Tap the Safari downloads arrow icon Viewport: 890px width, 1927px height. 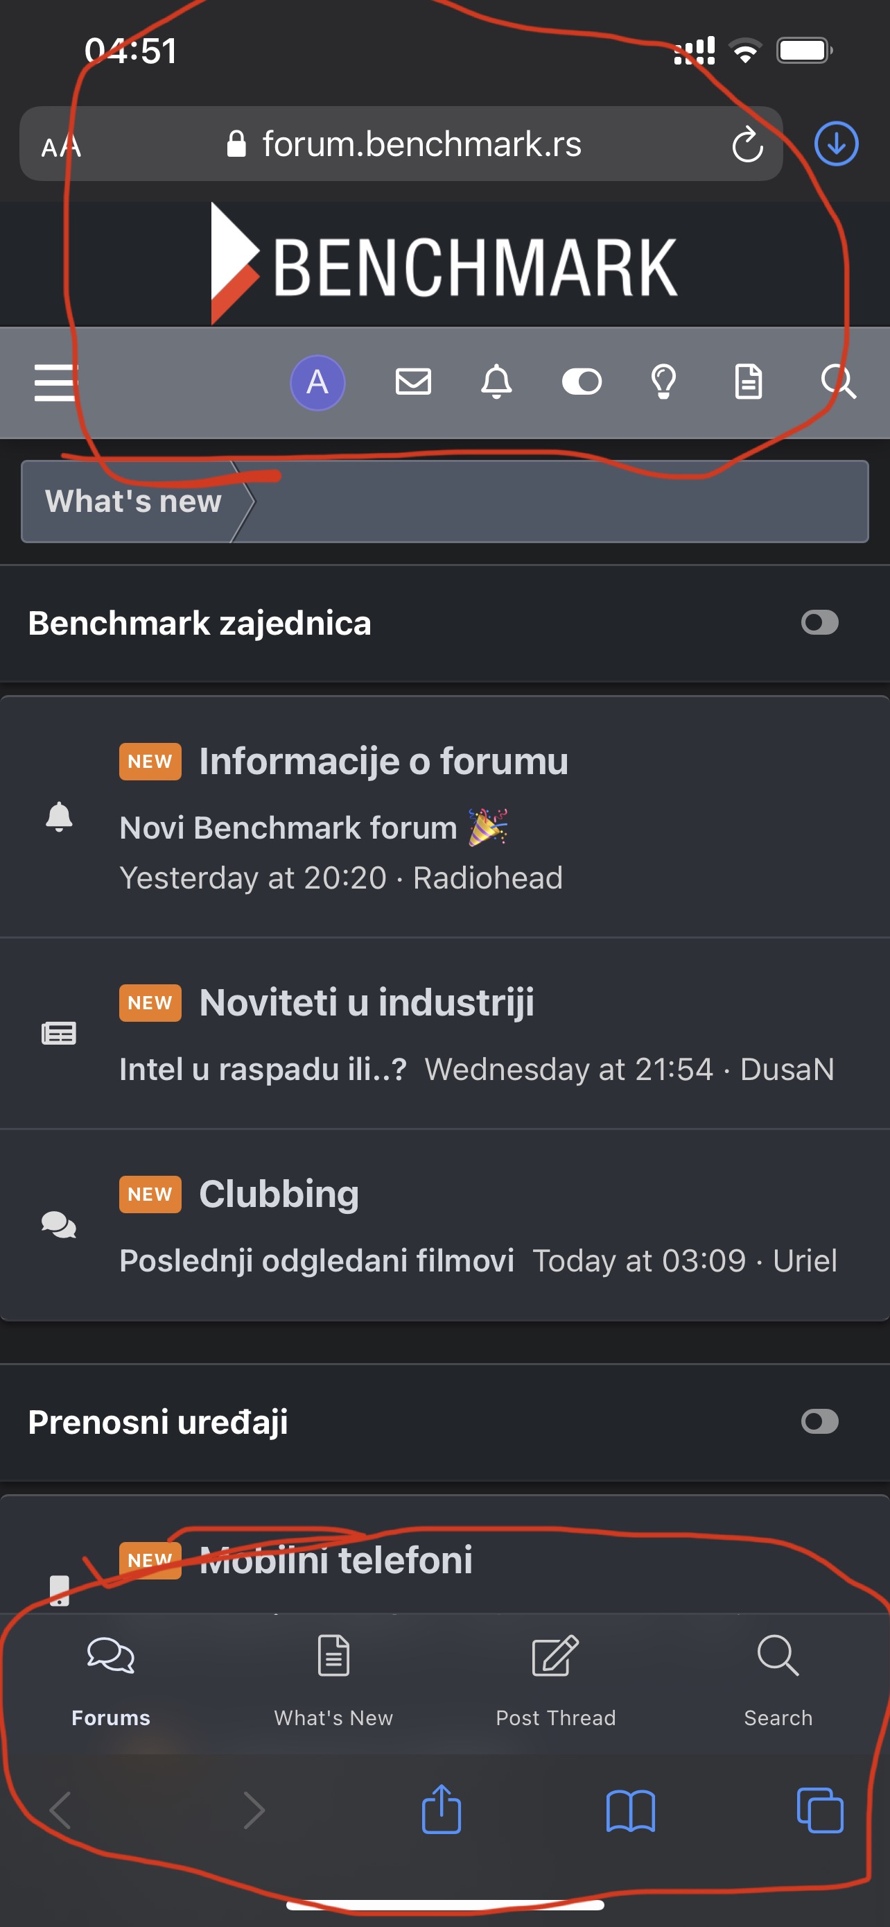835,144
